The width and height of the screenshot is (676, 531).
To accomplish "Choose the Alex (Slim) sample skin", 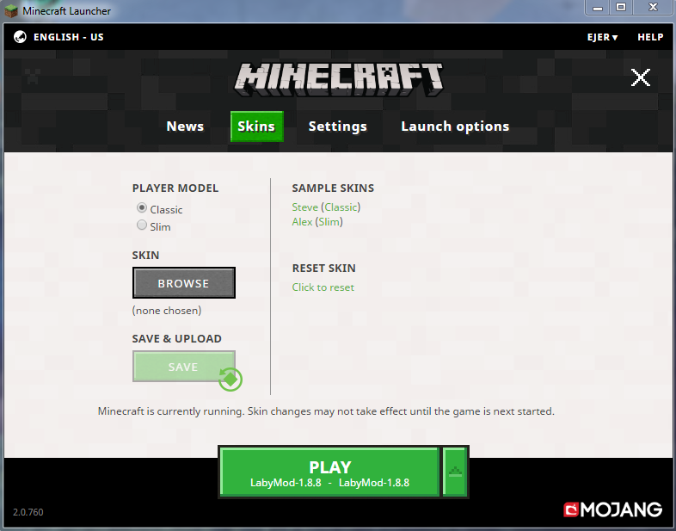I will coord(317,222).
